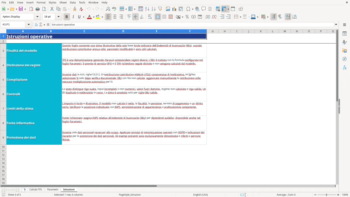Click the zoom in plus button

pyautogui.click(x=338, y=195)
